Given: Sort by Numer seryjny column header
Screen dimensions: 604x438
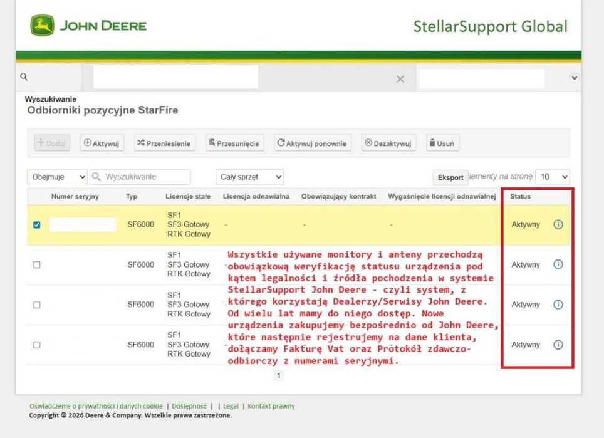Looking at the screenshot, I should 75,197.
